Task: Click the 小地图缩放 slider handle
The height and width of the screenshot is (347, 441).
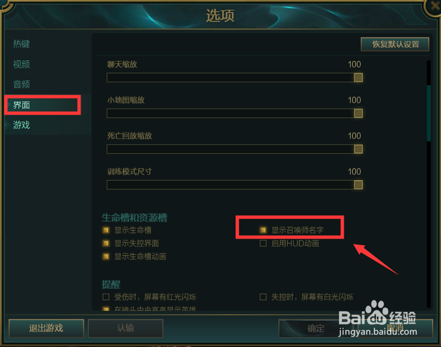Action: [x=358, y=113]
